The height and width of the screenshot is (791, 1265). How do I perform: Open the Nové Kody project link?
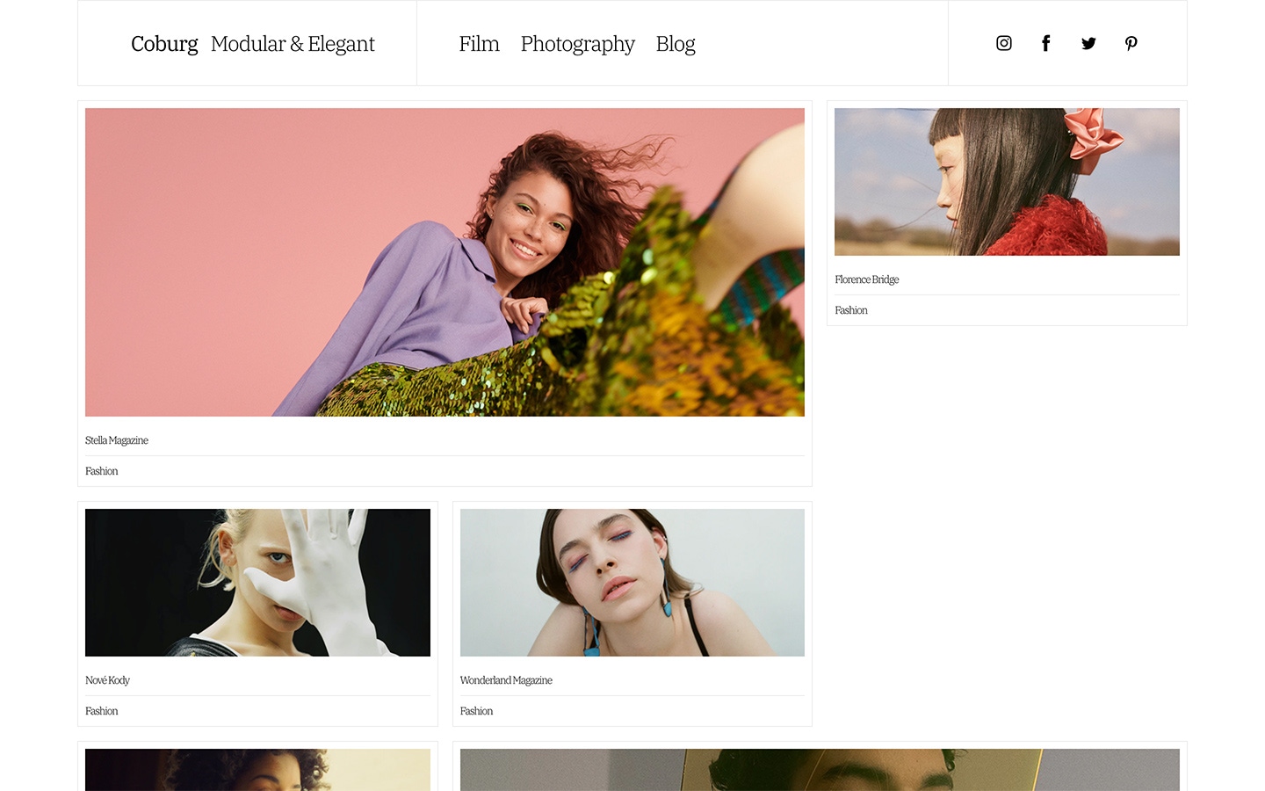(106, 679)
